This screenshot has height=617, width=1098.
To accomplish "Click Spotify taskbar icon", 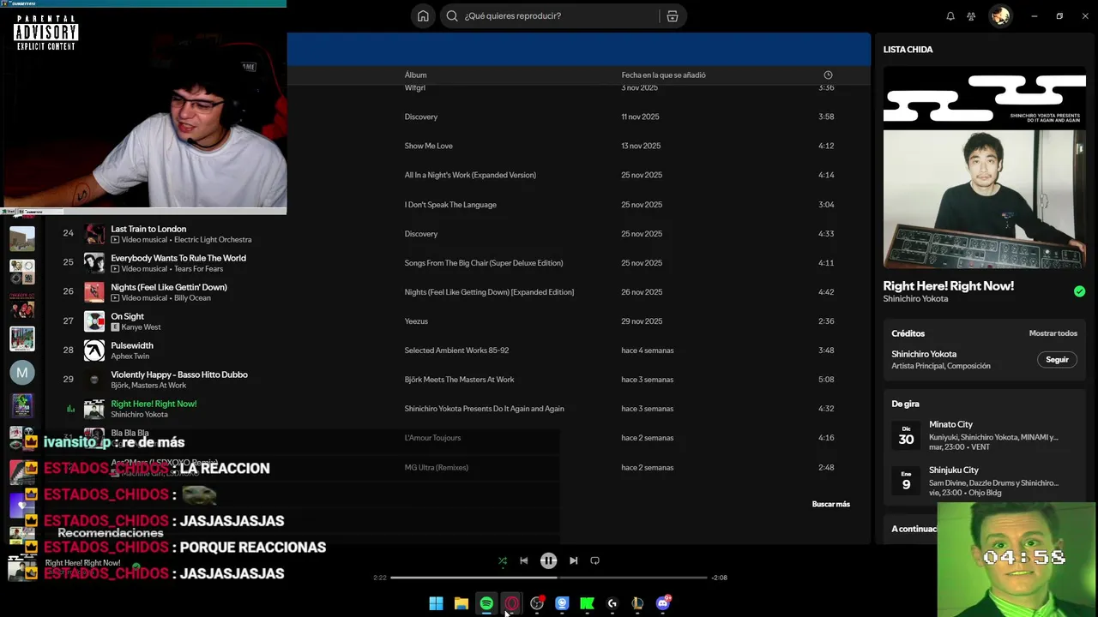I will [486, 603].
